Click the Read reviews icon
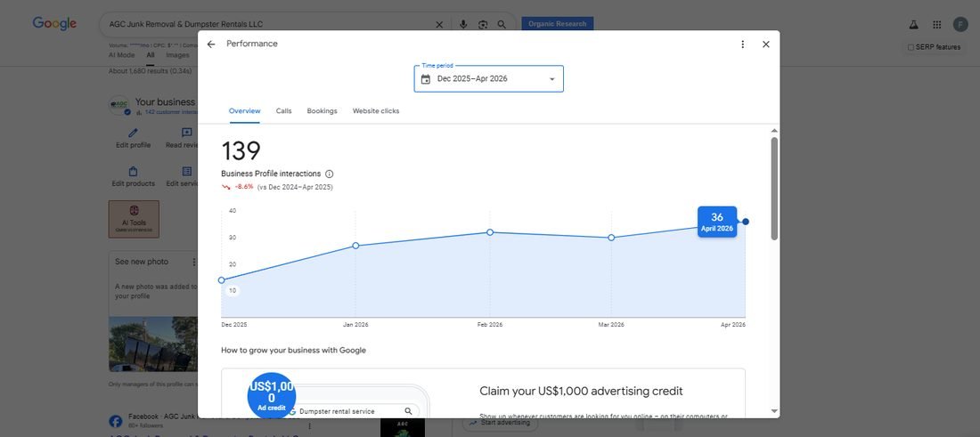Screen dimensions: 980x437 coord(187,133)
